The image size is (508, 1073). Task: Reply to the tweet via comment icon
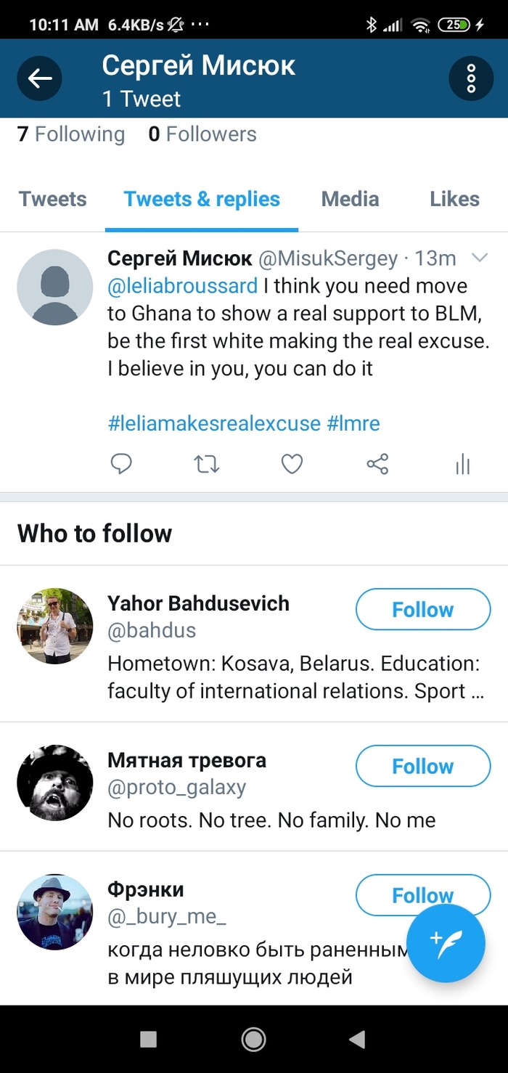click(121, 464)
